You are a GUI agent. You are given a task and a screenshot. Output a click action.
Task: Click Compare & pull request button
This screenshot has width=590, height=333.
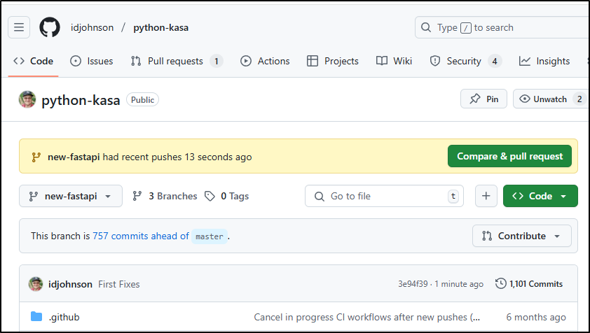[x=509, y=156]
